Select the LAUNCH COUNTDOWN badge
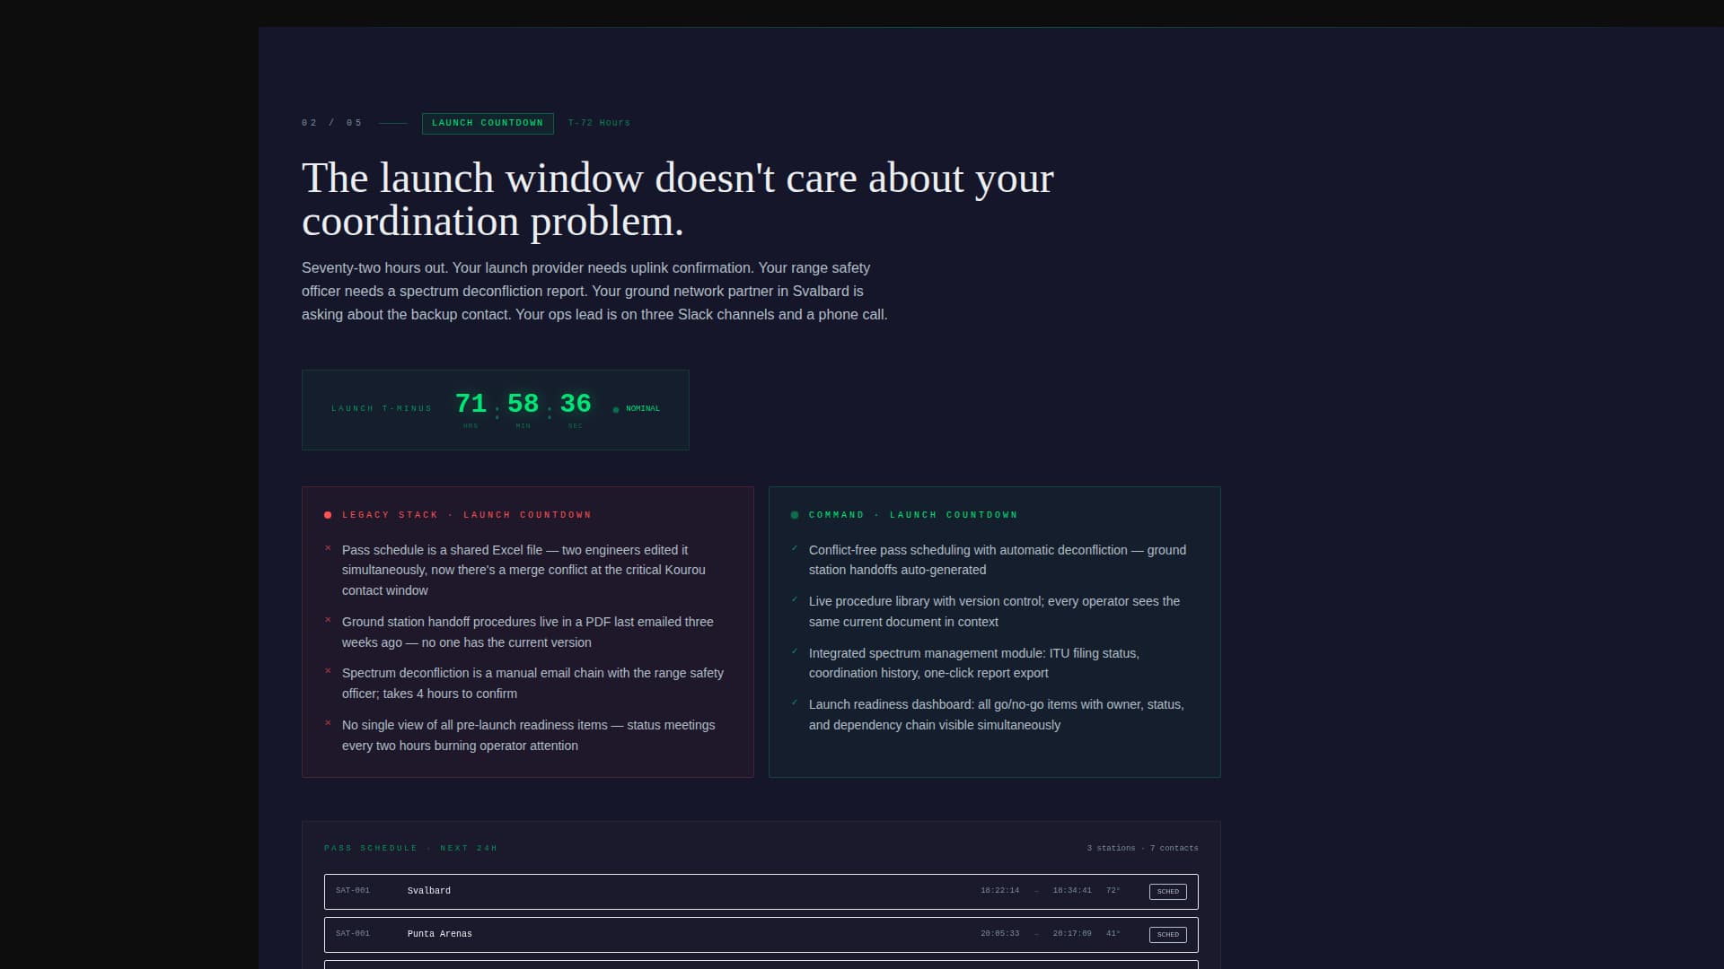 (488, 124)
